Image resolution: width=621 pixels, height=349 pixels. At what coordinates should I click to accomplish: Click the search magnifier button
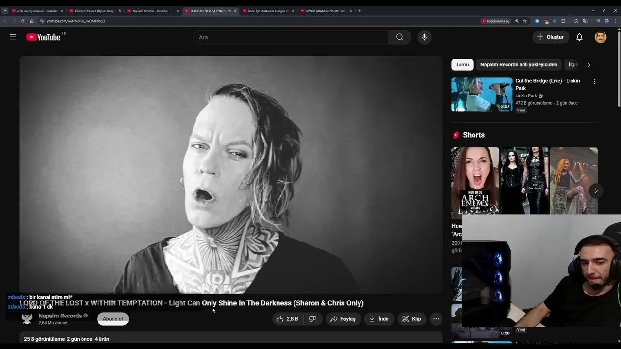pos(399,37)
